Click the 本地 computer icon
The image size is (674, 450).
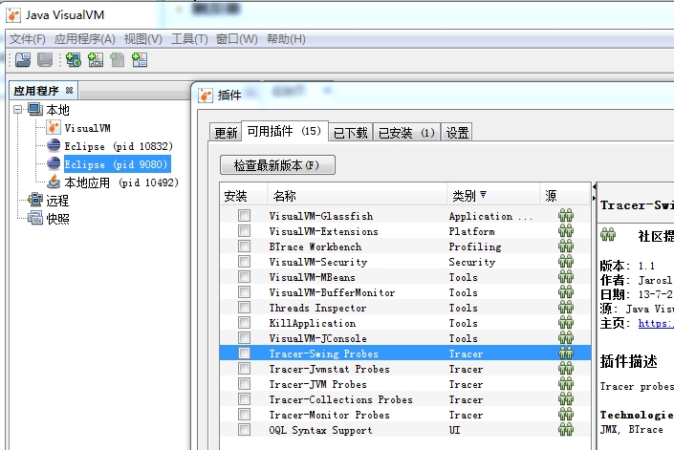point(35,109)
